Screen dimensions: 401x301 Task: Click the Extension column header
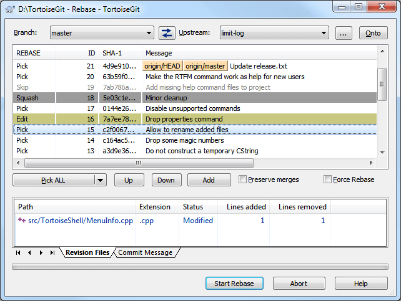pyautogui.click(x=157, y=207)
